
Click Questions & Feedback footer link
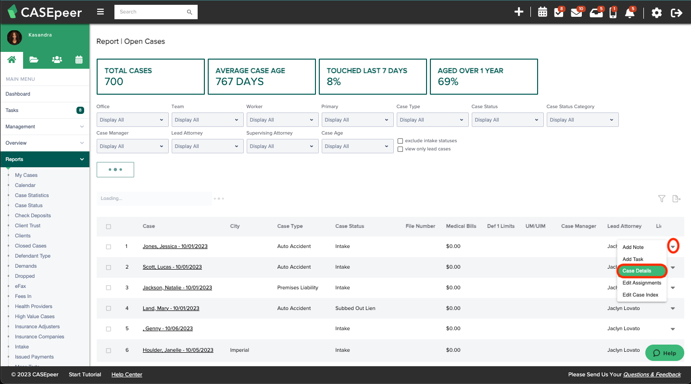[x=652, y=375]
